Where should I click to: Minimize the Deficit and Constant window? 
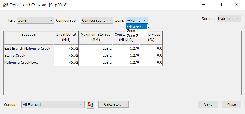204,5
